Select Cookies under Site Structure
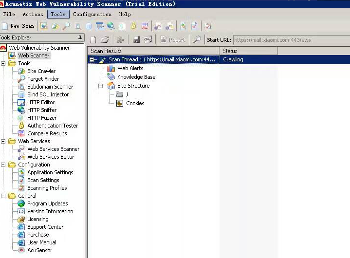350x258 pixels. point(135,103)
